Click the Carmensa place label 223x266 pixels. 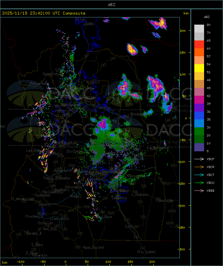(119, 198)
